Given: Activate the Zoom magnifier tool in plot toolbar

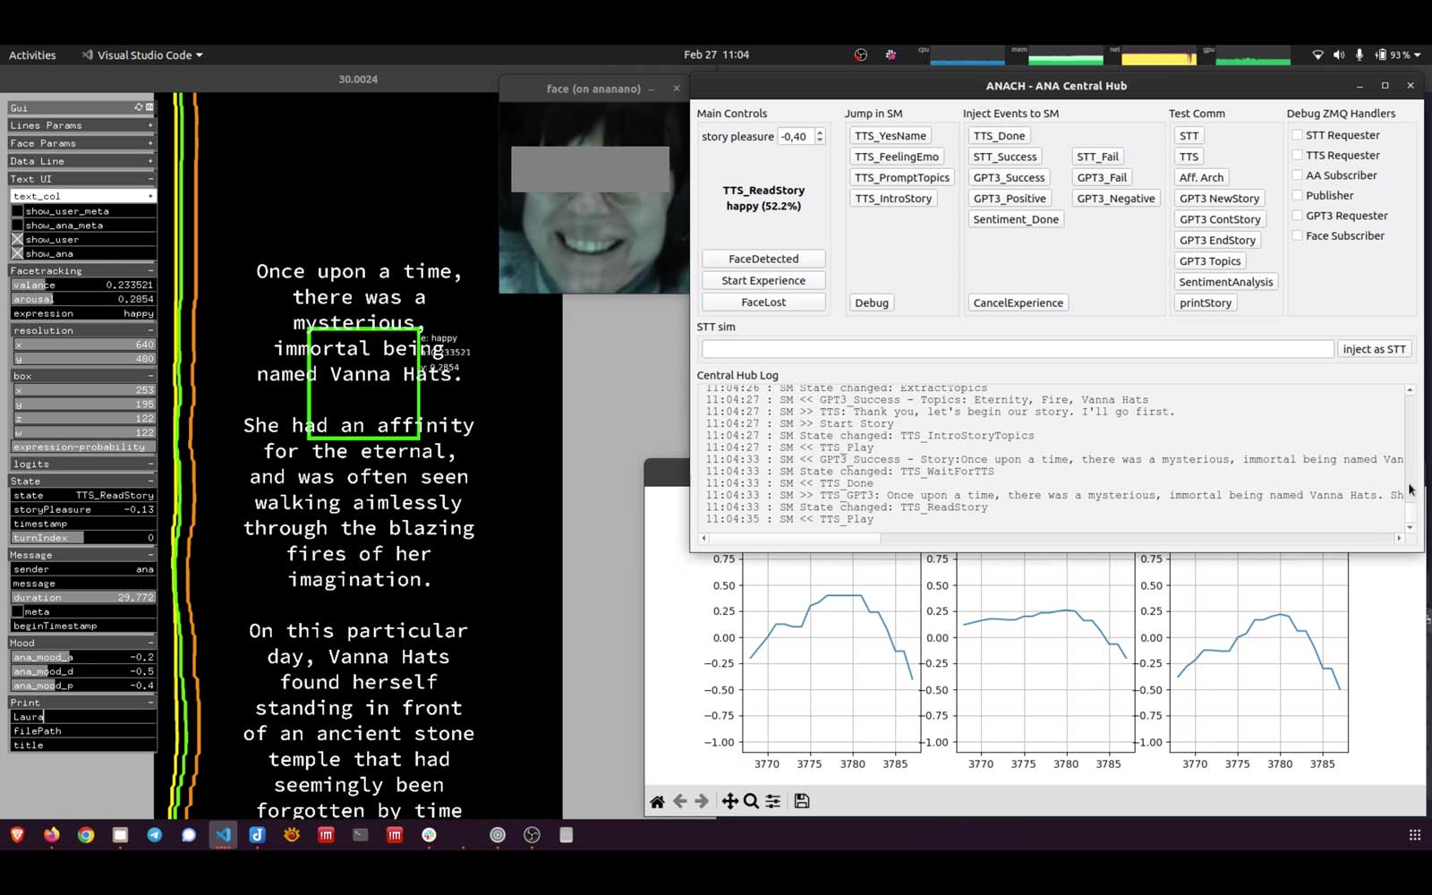Looking at the screenshot, I should coord(751,801).
